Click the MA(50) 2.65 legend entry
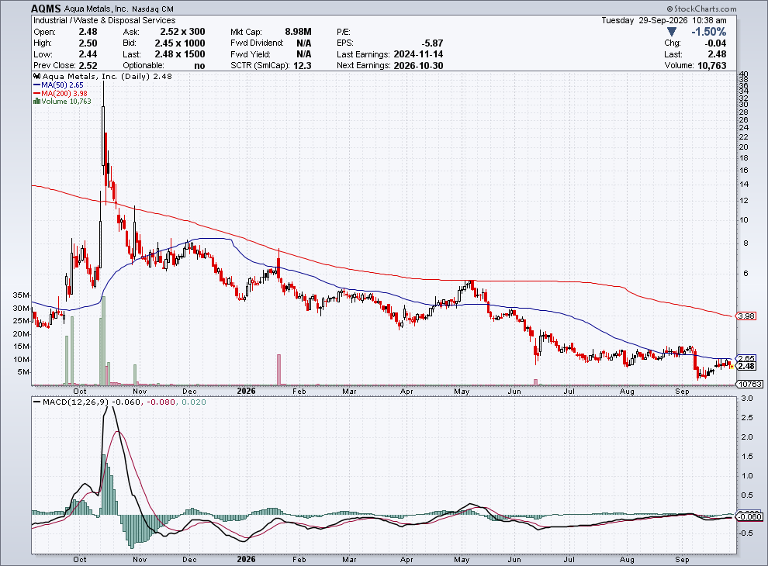This screenshot has width=768, height=566. (62, 85)
